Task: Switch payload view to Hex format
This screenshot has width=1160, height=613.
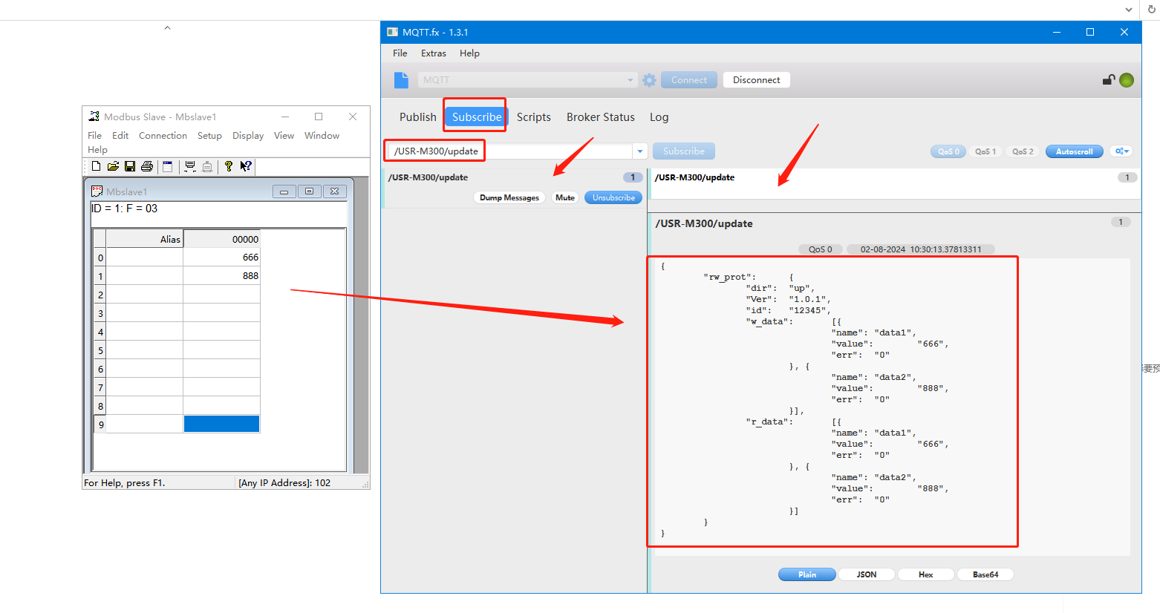Action: point(925,574)
